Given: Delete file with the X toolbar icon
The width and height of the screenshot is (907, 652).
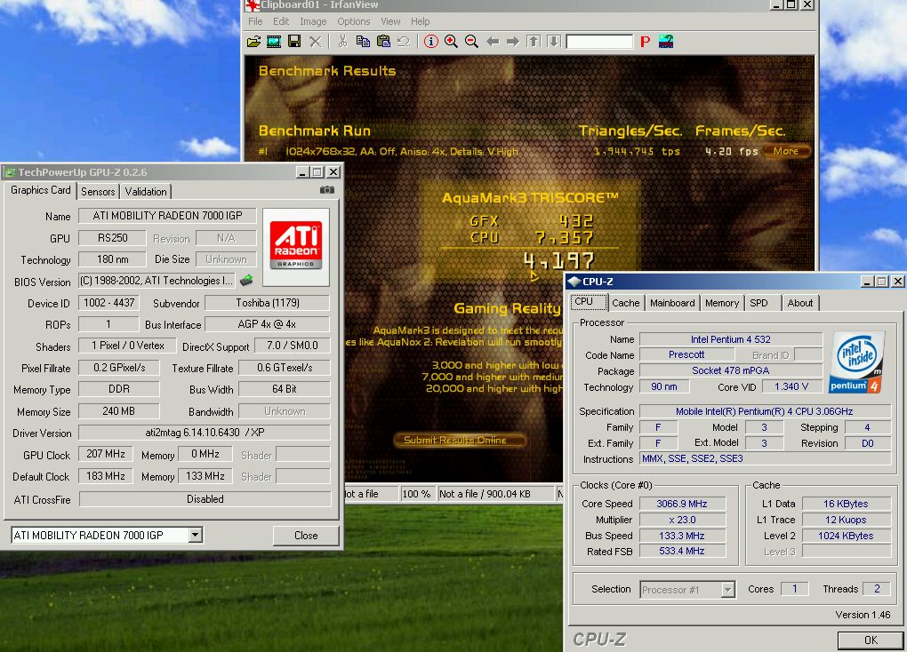Looking at the screenshot, I should pos(316,42).
